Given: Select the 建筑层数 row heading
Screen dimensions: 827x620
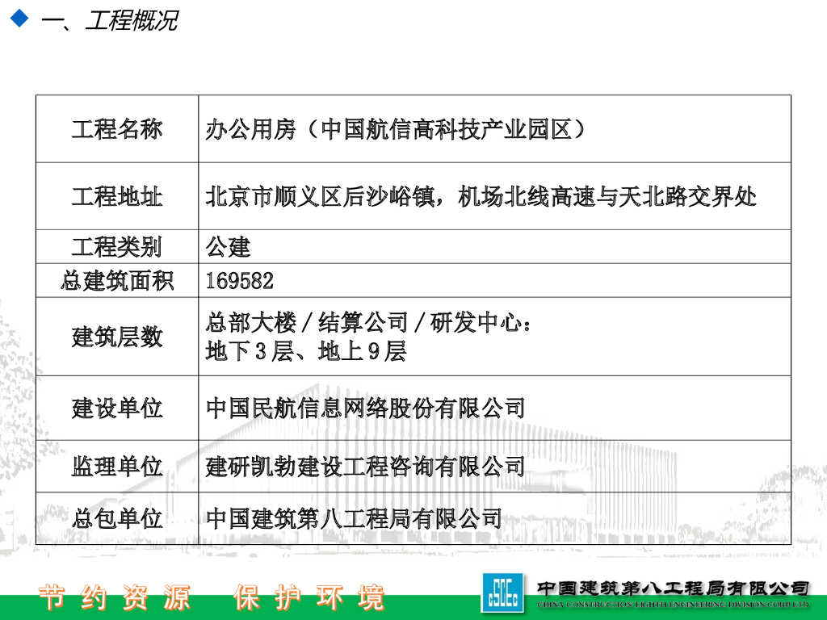Looking at the screenshot, I should [115, 337].
